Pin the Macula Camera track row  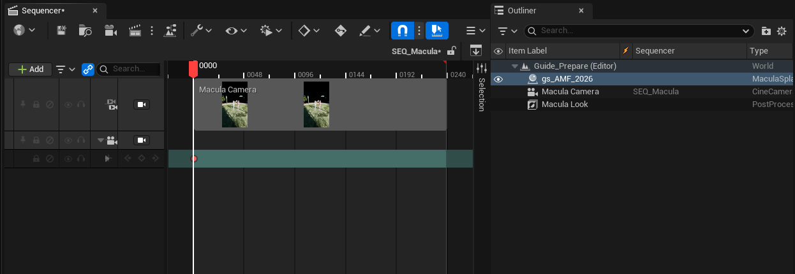coord(24,140)
